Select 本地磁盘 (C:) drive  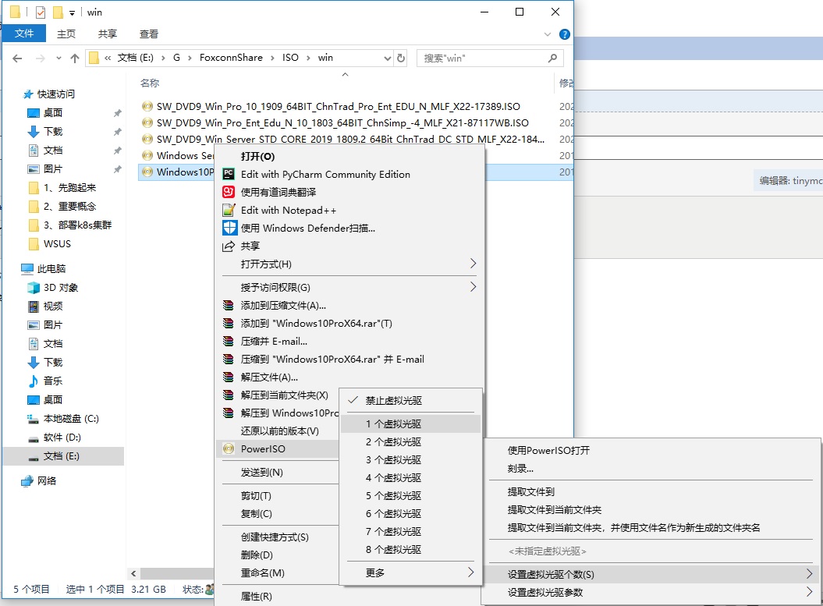[x=63, y=419]
